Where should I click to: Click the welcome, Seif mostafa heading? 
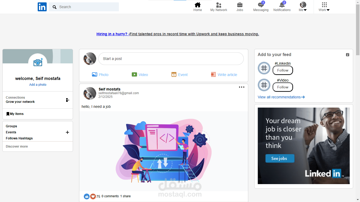[x=38, y=78]
